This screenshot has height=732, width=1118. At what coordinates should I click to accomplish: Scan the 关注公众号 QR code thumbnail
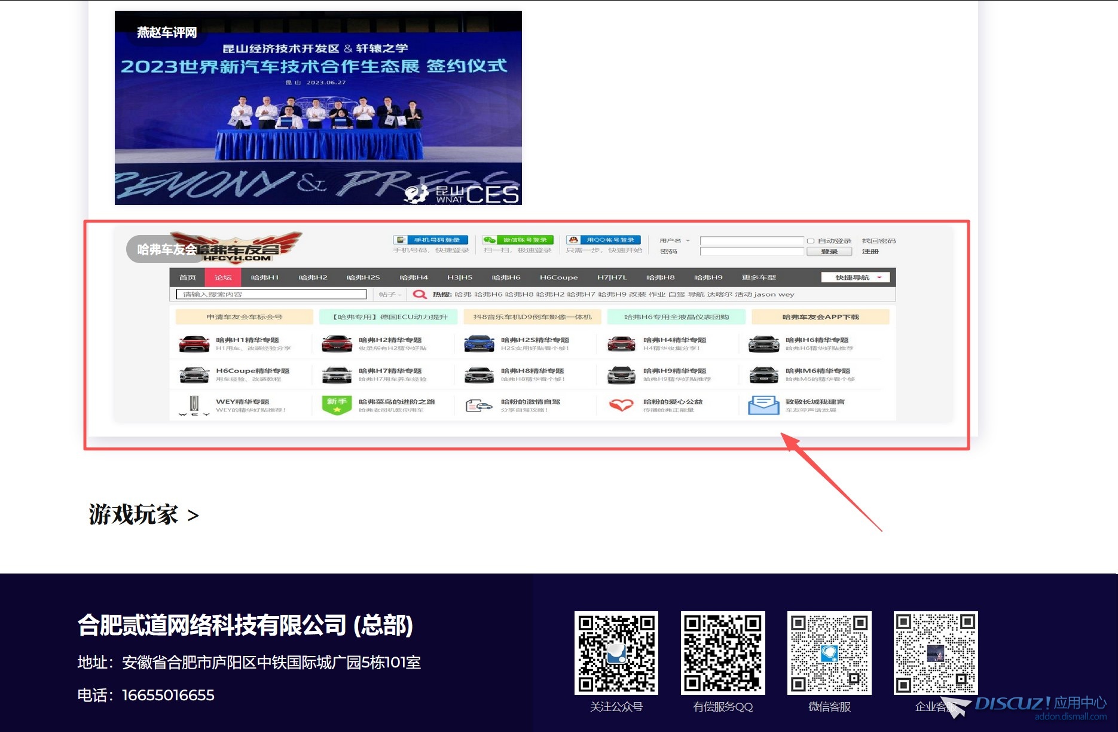tap(616, 654)
